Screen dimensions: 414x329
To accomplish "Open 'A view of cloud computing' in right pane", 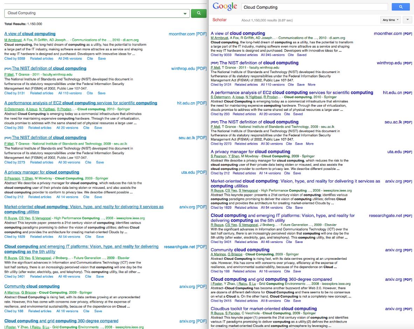I will click(x=238, y=33).
